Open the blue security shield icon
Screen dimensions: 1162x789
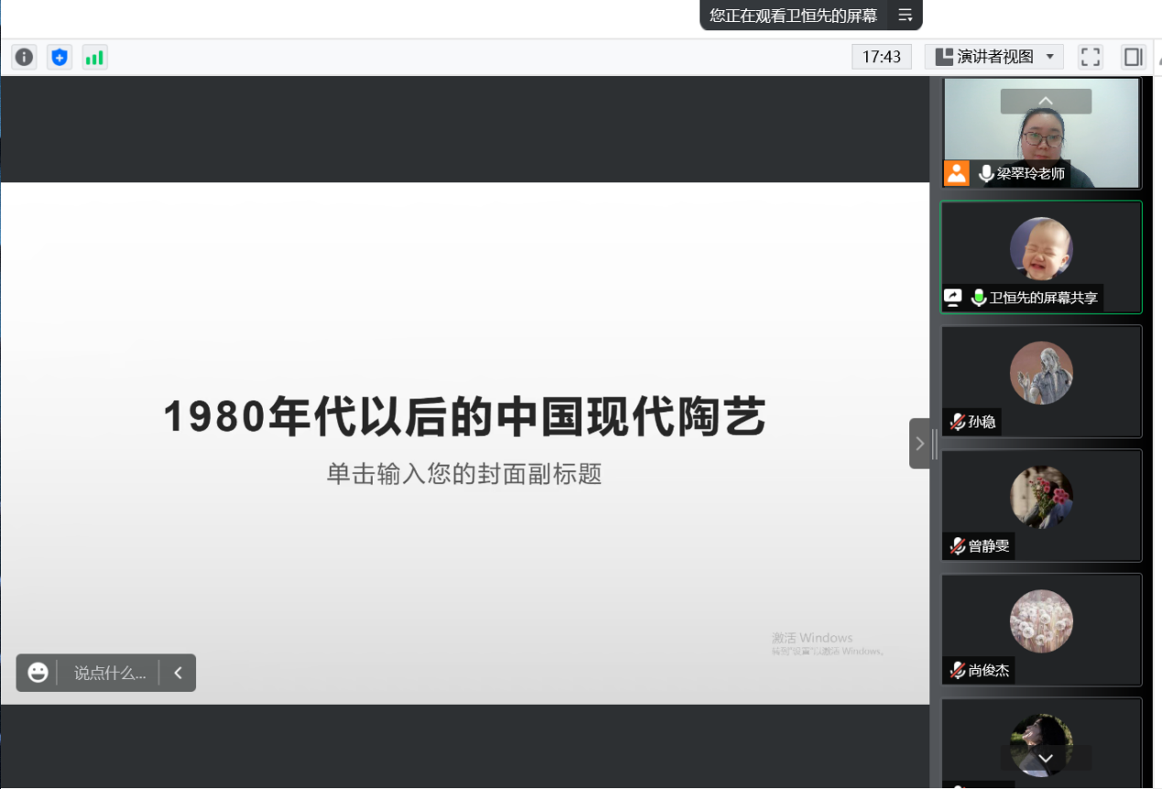pyautogui.click(x=60, y=58)
